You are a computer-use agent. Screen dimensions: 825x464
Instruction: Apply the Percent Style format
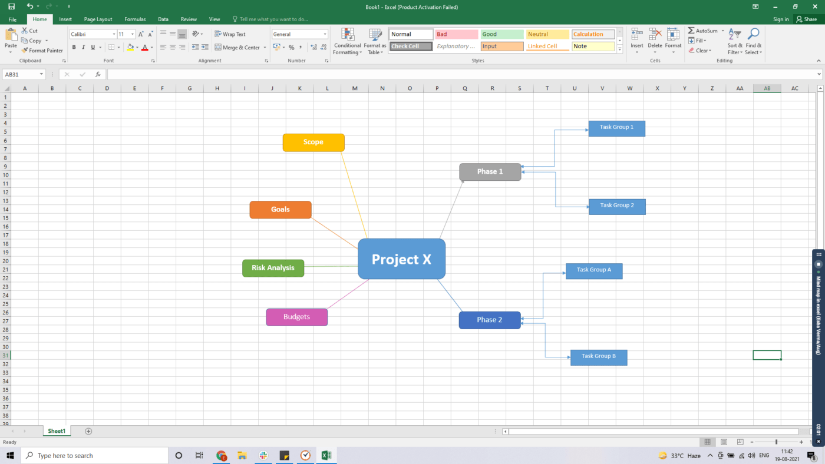[292, 47]
